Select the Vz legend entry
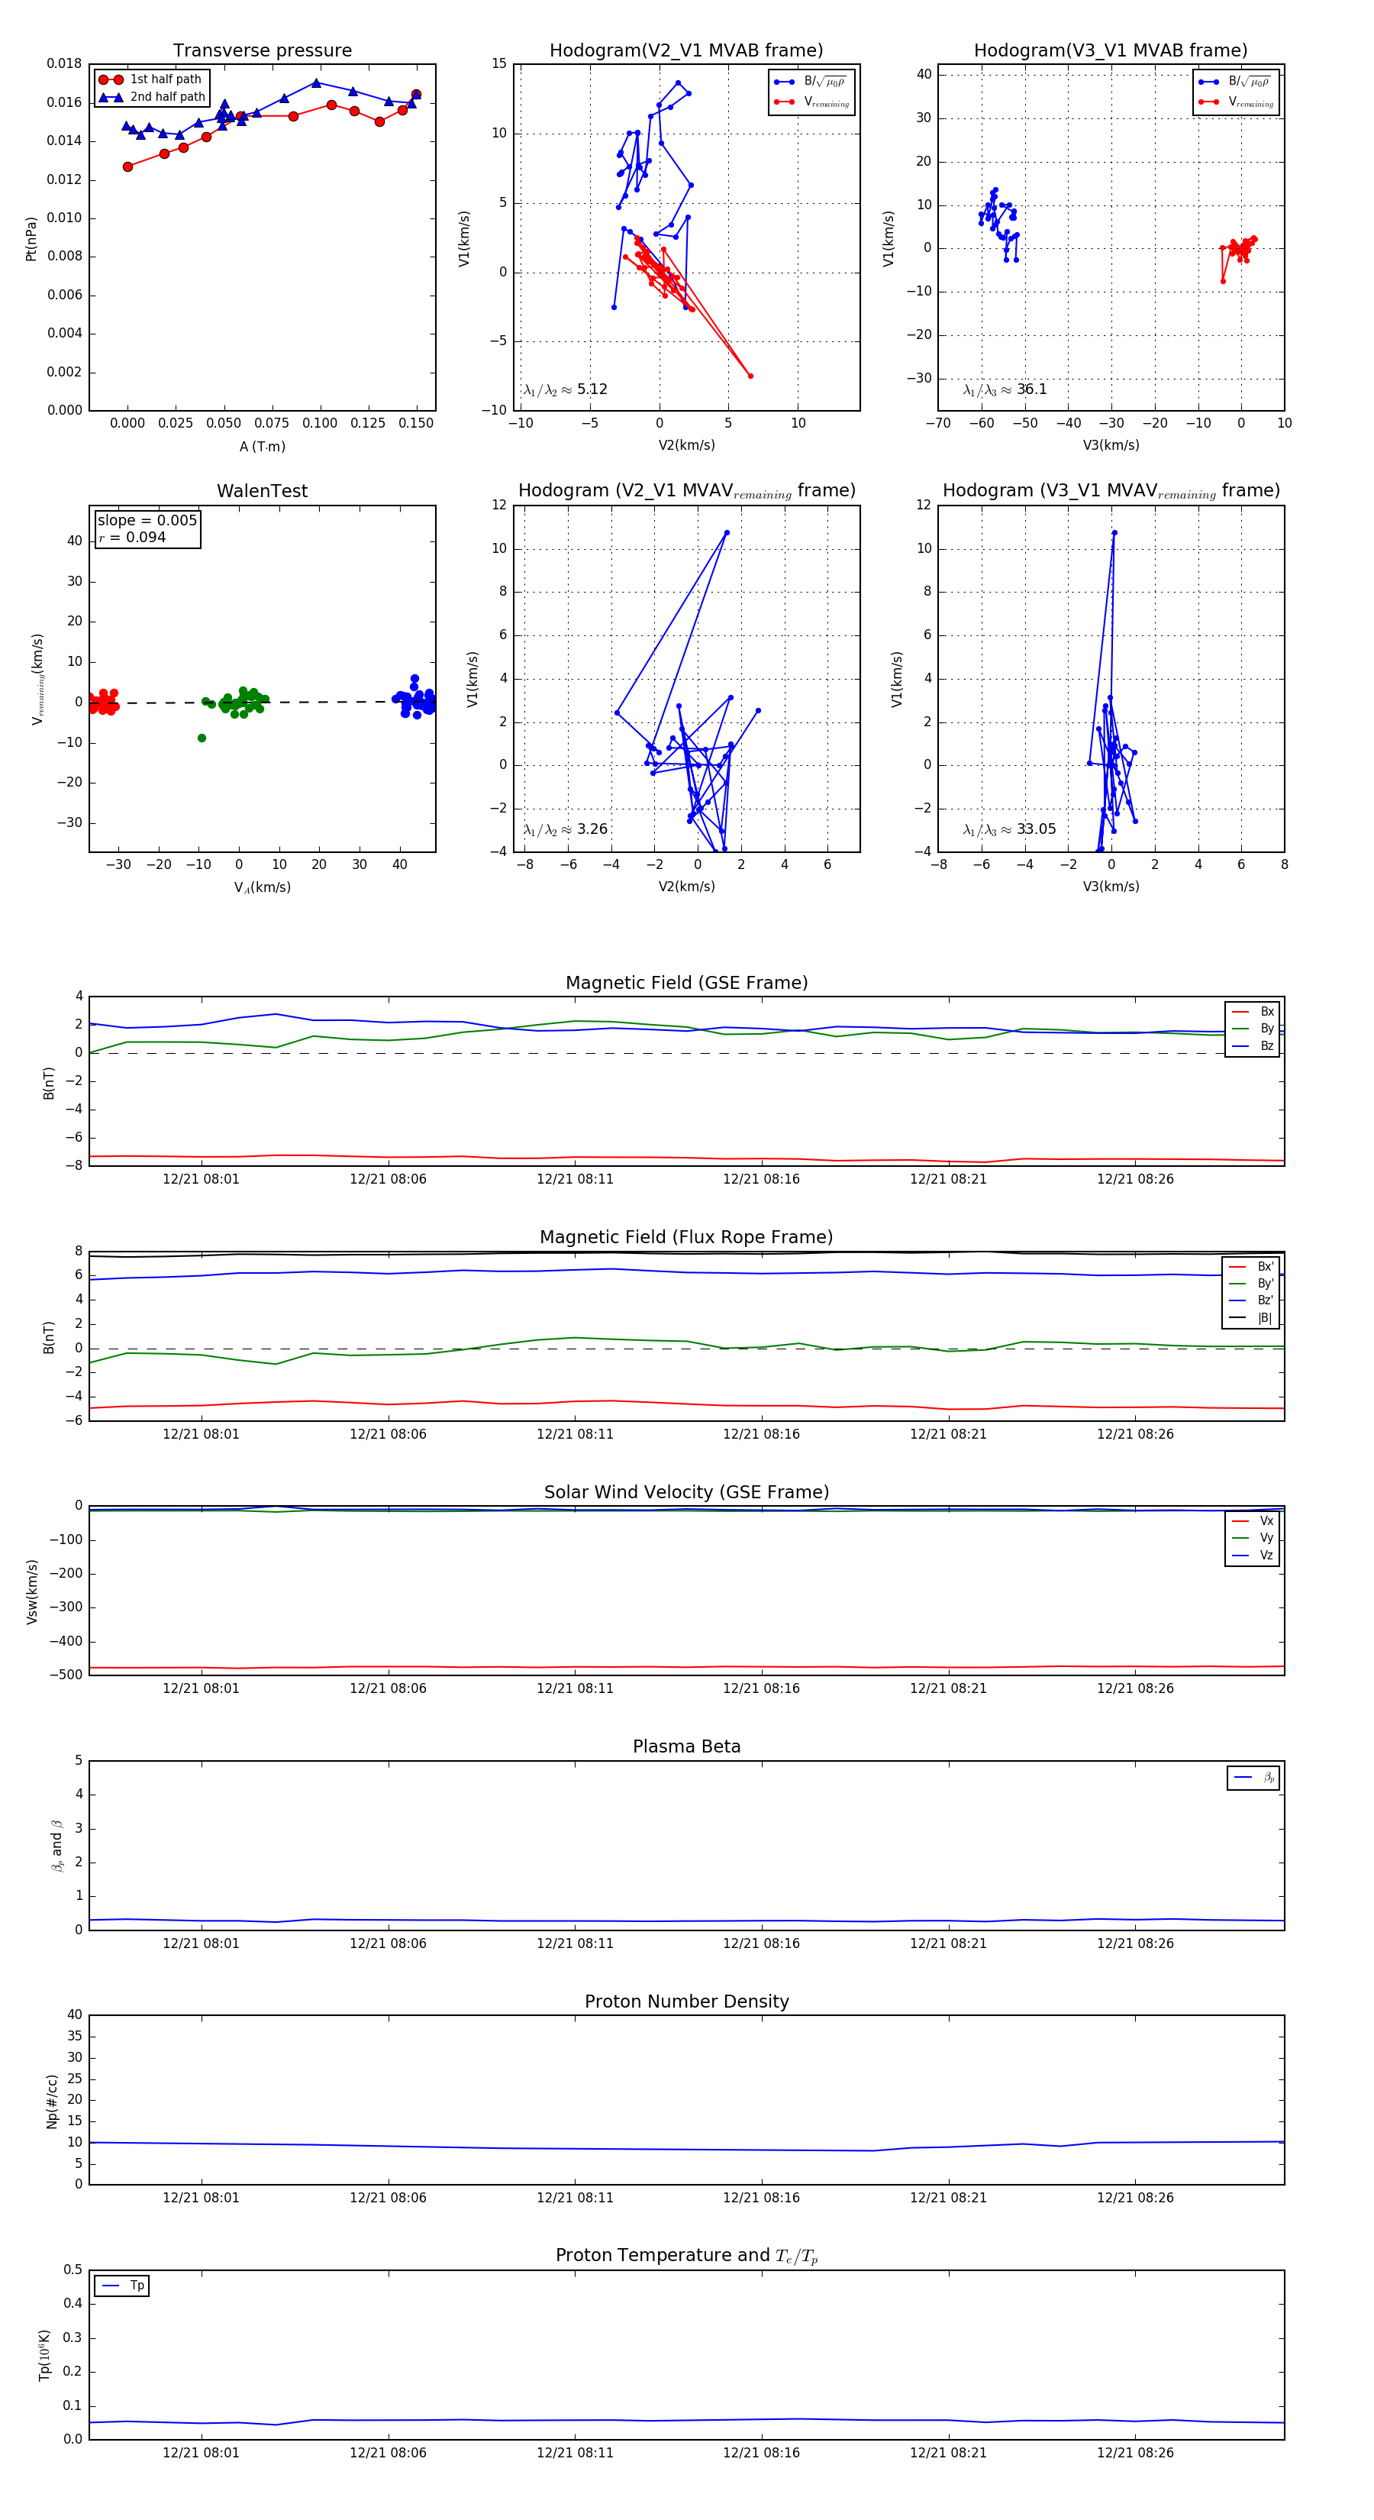The image size is (1374, 2520). [1253, 1556]
